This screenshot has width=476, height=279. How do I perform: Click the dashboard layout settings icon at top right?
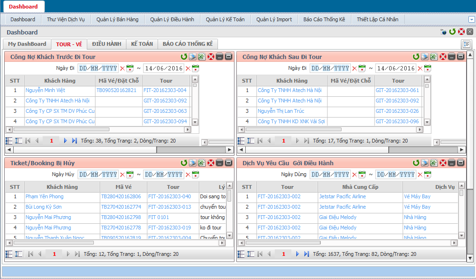(466, 44)
